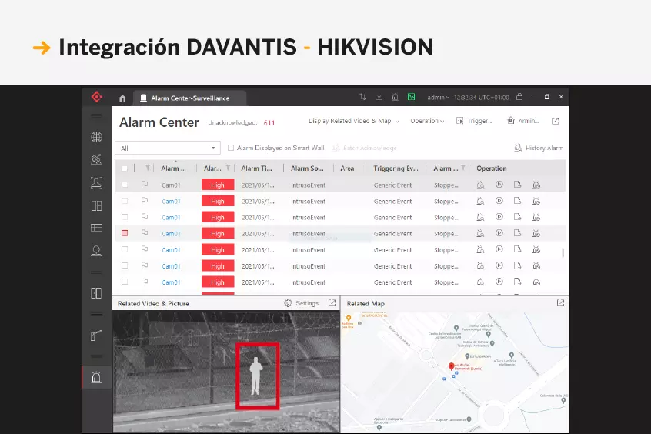Viewport: 651px width, 434px height.
Task: Open the barrier gate sidebar icon
Action: [x=96, y=336]
